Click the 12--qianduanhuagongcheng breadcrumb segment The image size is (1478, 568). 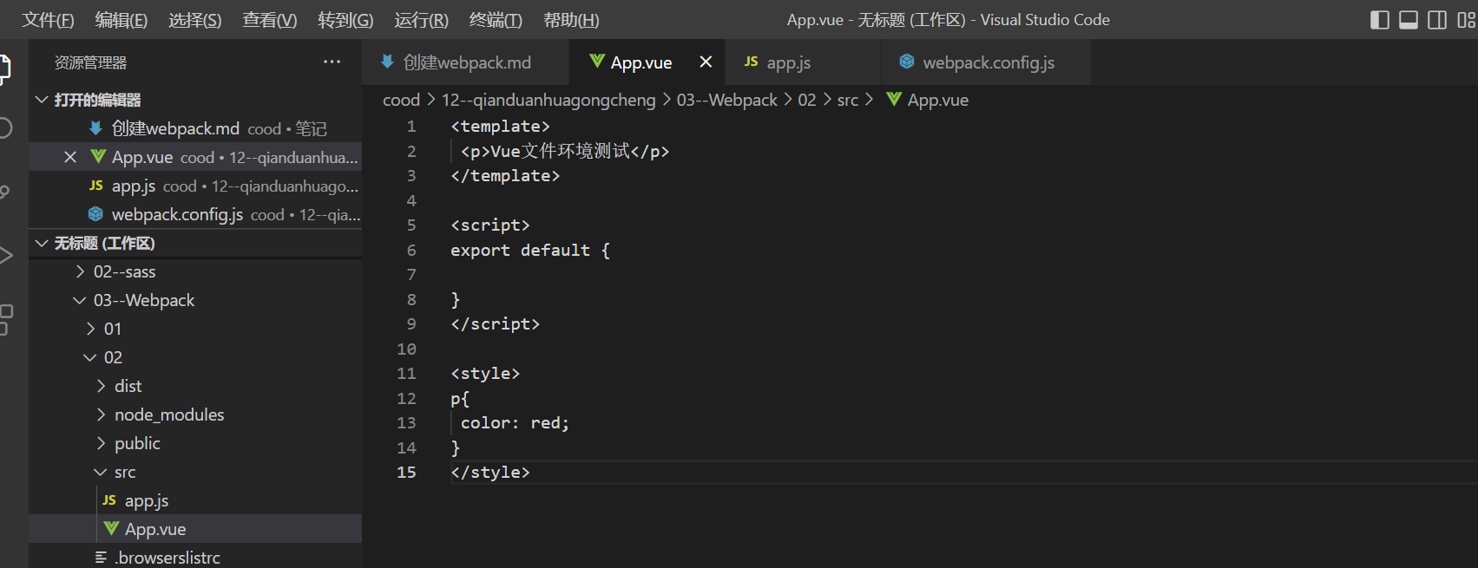549,100
